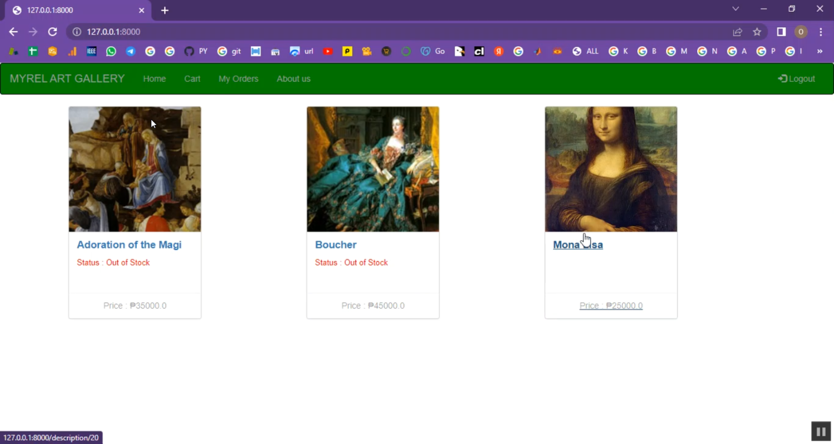The image size is (834, 444).
Task: Bookmark this page with star icon
Action: point(757,32)
